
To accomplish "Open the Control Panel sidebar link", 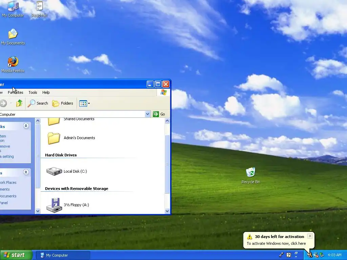I will tap(4, 203).
